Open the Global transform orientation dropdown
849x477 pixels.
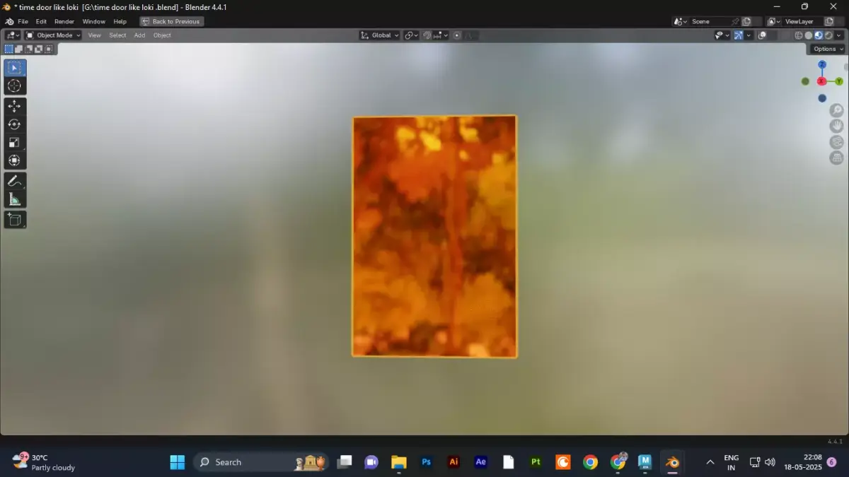(379, 35)
